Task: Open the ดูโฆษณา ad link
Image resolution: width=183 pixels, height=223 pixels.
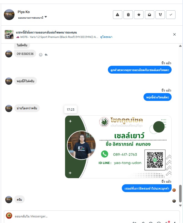Action: tap(106, 37)
